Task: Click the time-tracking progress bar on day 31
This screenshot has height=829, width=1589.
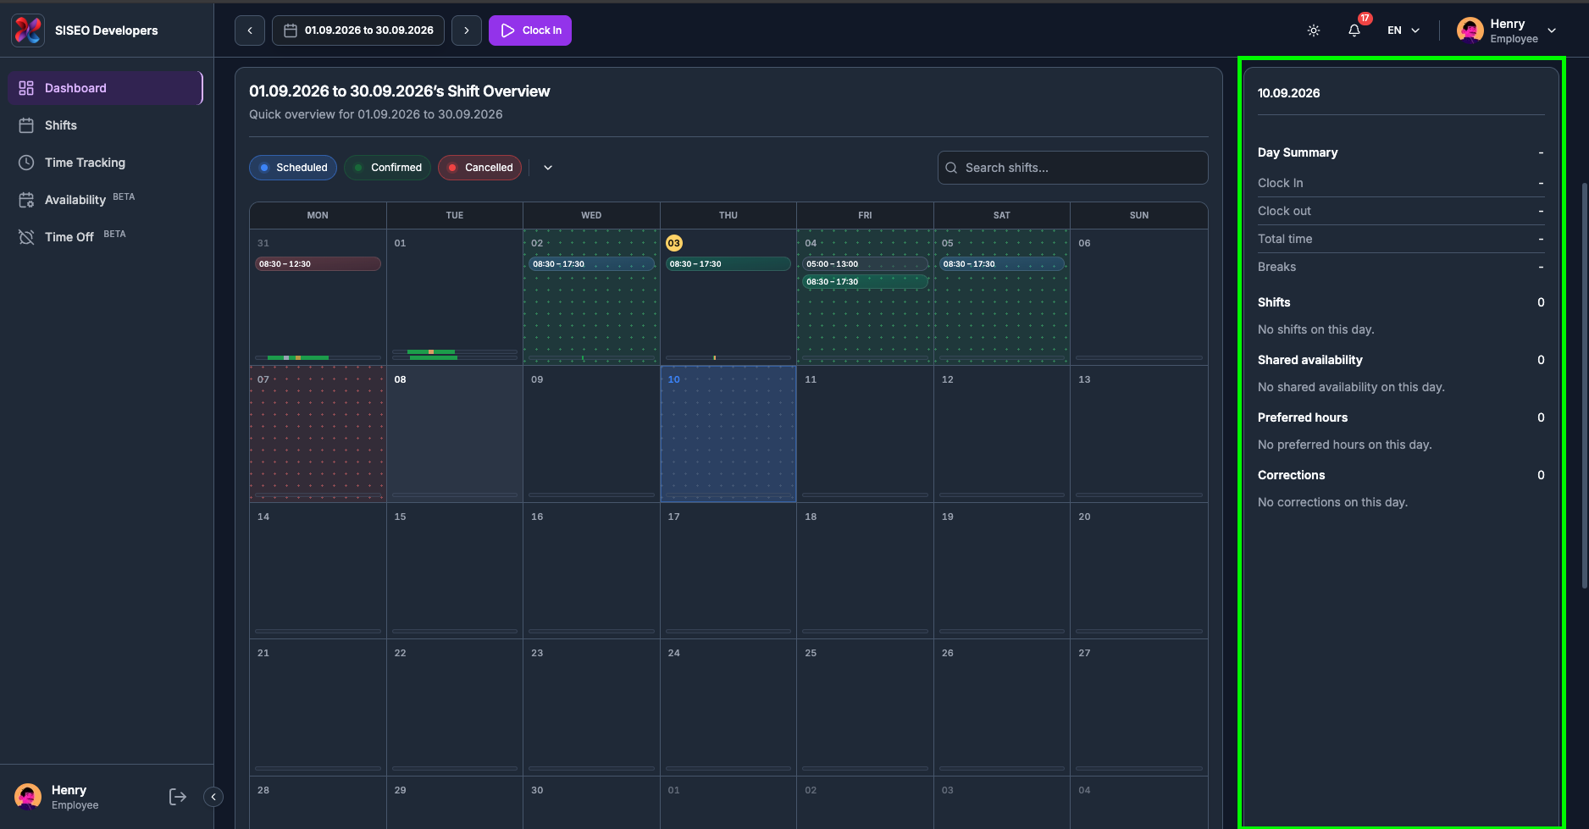Action: click(x=318, y=358)
